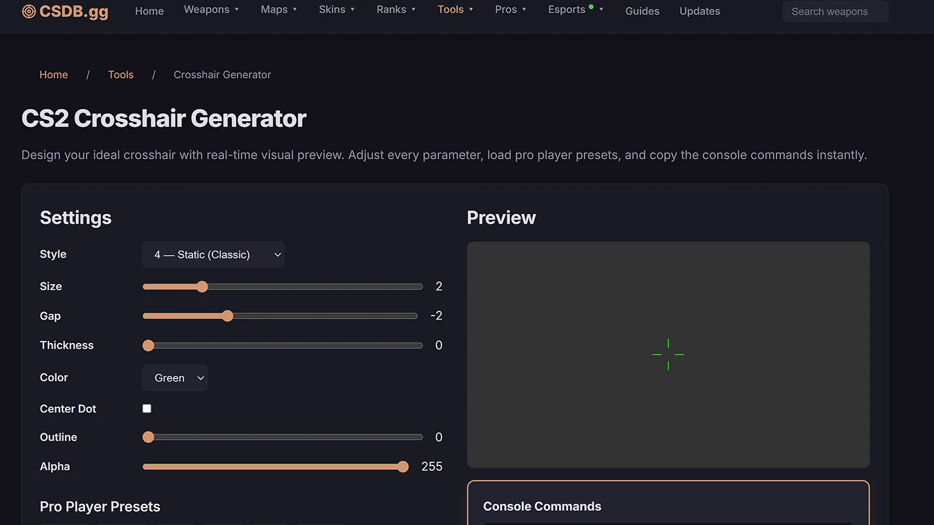Click the Crosshair Generator breadcrumb text
This screenshot has height=525, width=934.
[x=222, y=75]
